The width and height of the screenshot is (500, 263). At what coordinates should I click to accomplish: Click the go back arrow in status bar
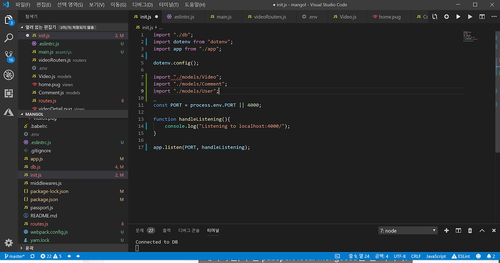69,256
